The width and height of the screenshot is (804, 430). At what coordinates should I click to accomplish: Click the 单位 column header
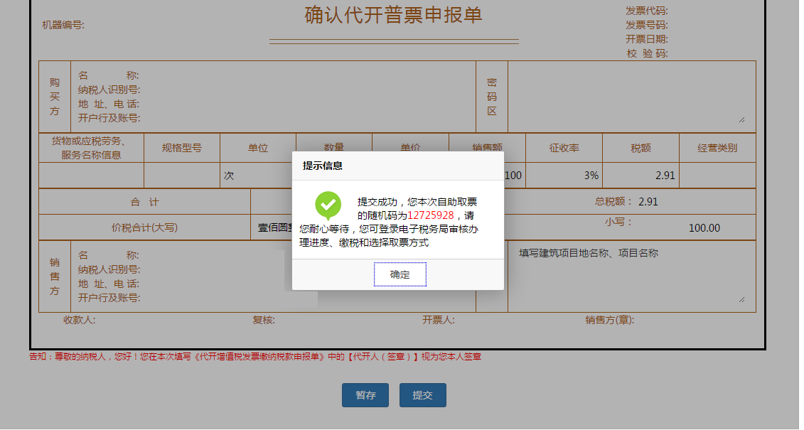click(258, 148)
